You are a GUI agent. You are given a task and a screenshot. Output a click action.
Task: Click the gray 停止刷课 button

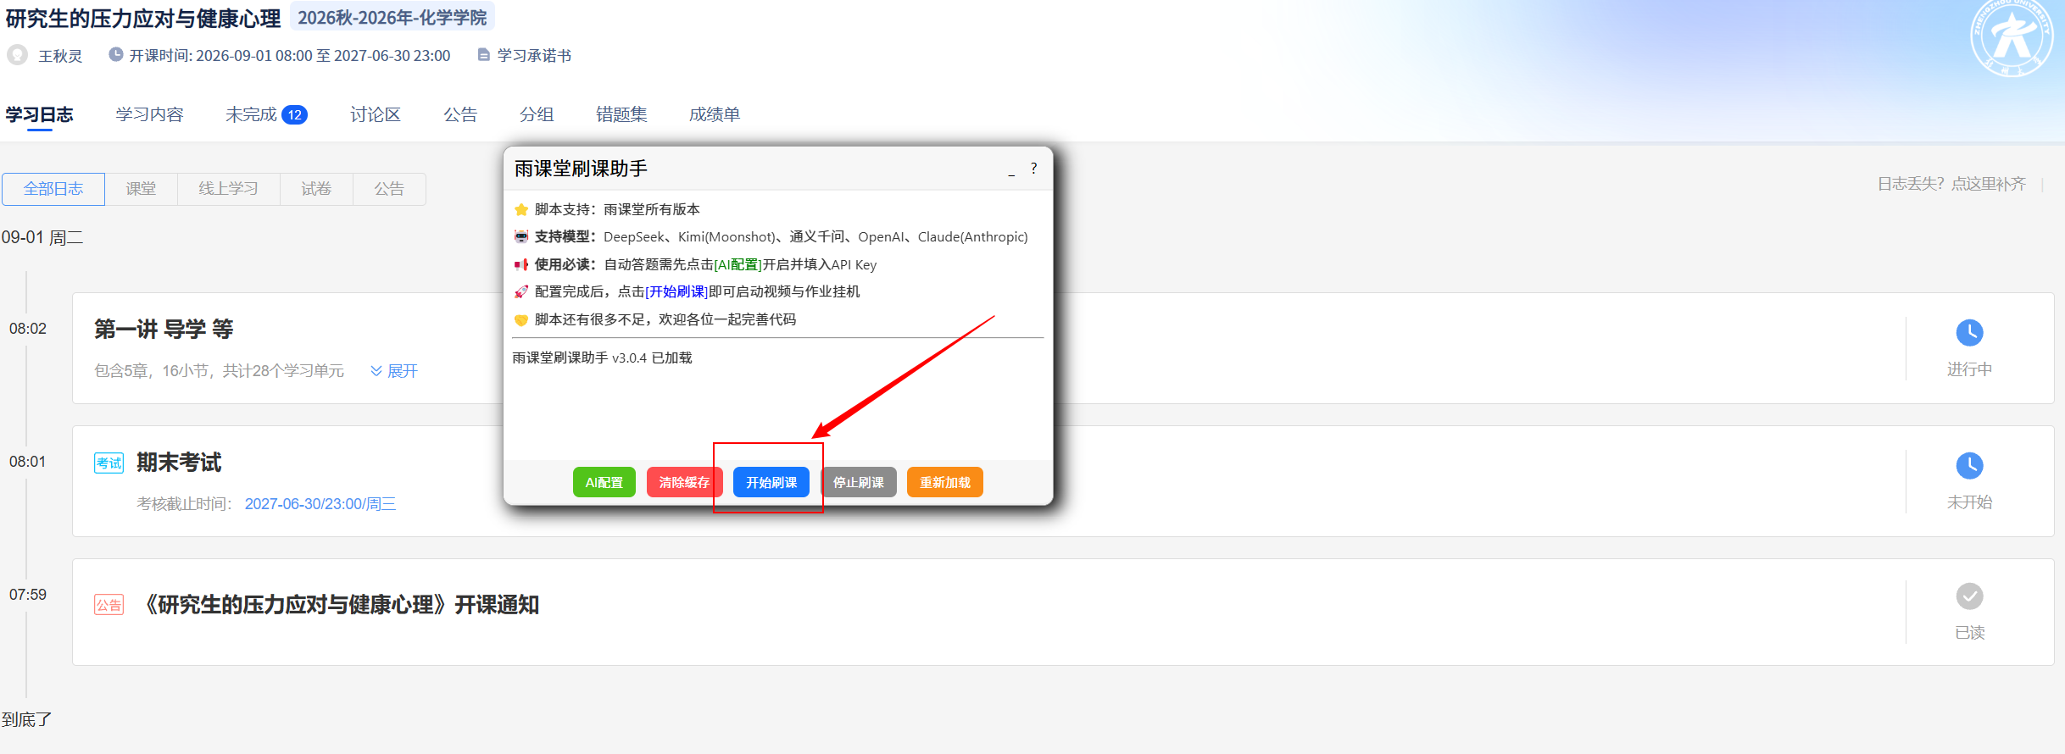click(859, 482)
